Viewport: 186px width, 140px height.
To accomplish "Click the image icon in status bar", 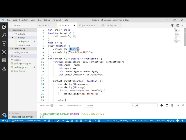I will coord(90,120).
